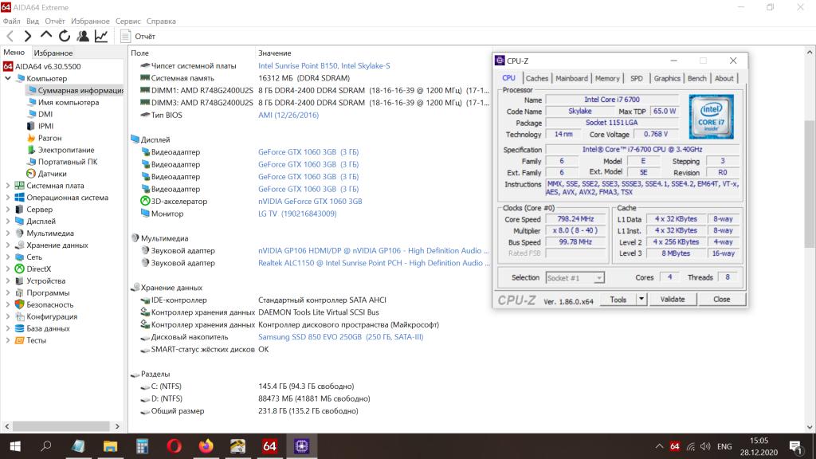816x459 pixels.
Task: Open the Сервис menu
Action: coord(128,22)
